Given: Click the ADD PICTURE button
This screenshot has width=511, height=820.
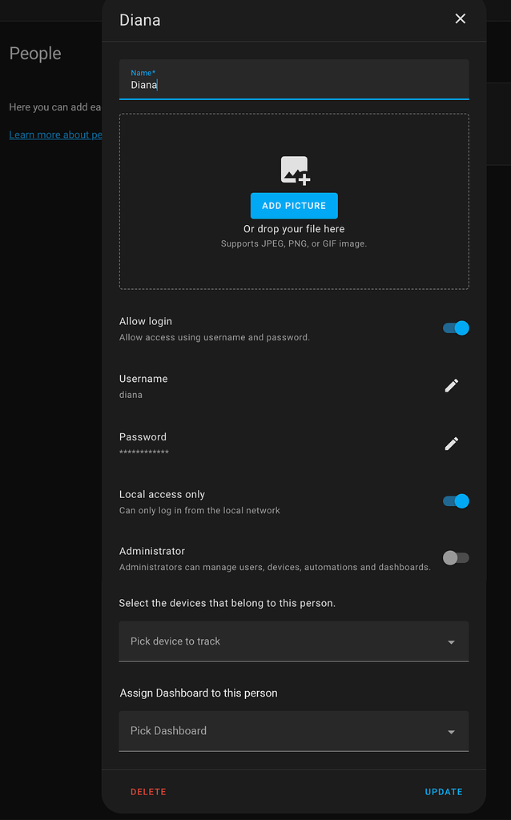Looking at the screenshot, I should pyautogui.click(x=294, y=206).
